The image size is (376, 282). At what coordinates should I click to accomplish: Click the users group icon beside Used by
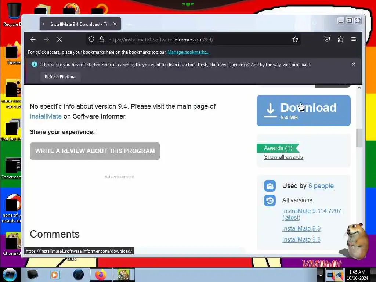click(x=270, y=186)
